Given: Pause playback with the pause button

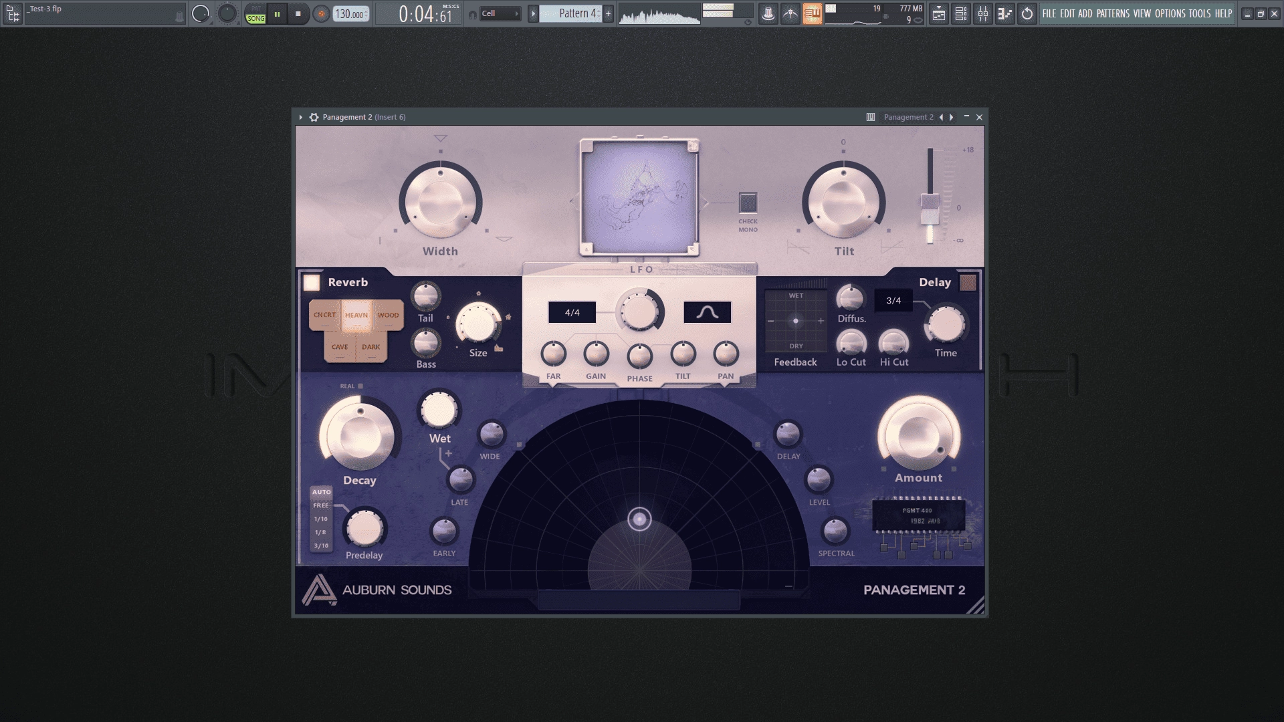Looking at the screenshot, I should [277, 14].
